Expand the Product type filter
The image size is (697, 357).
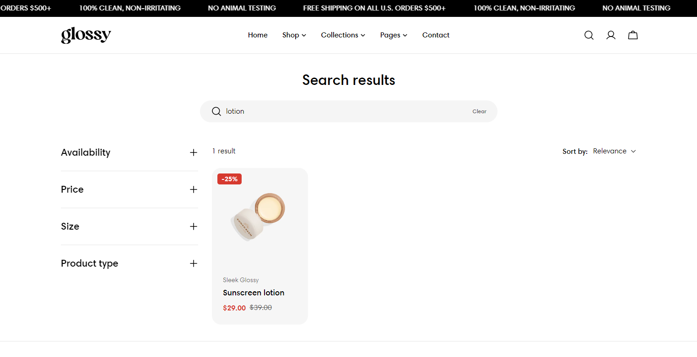pos(130,263)
